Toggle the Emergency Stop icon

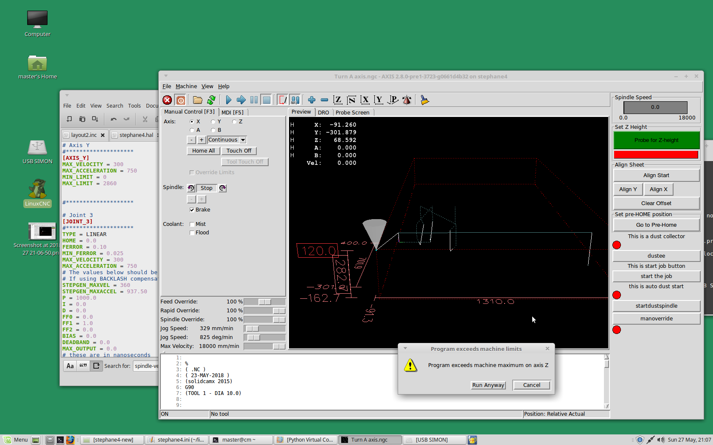click(x=167, y=100)
